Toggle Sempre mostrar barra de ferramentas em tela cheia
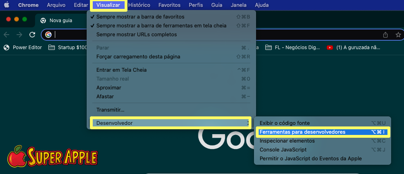 tap(161, 26)
